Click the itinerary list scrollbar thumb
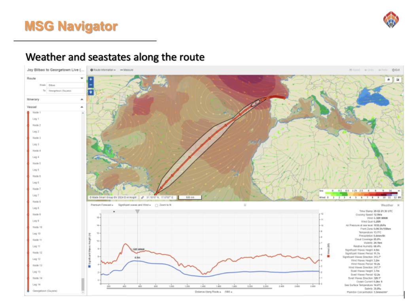Image resolution: width=405 pixels, height=303 pixels. click(x=83, y=284)
